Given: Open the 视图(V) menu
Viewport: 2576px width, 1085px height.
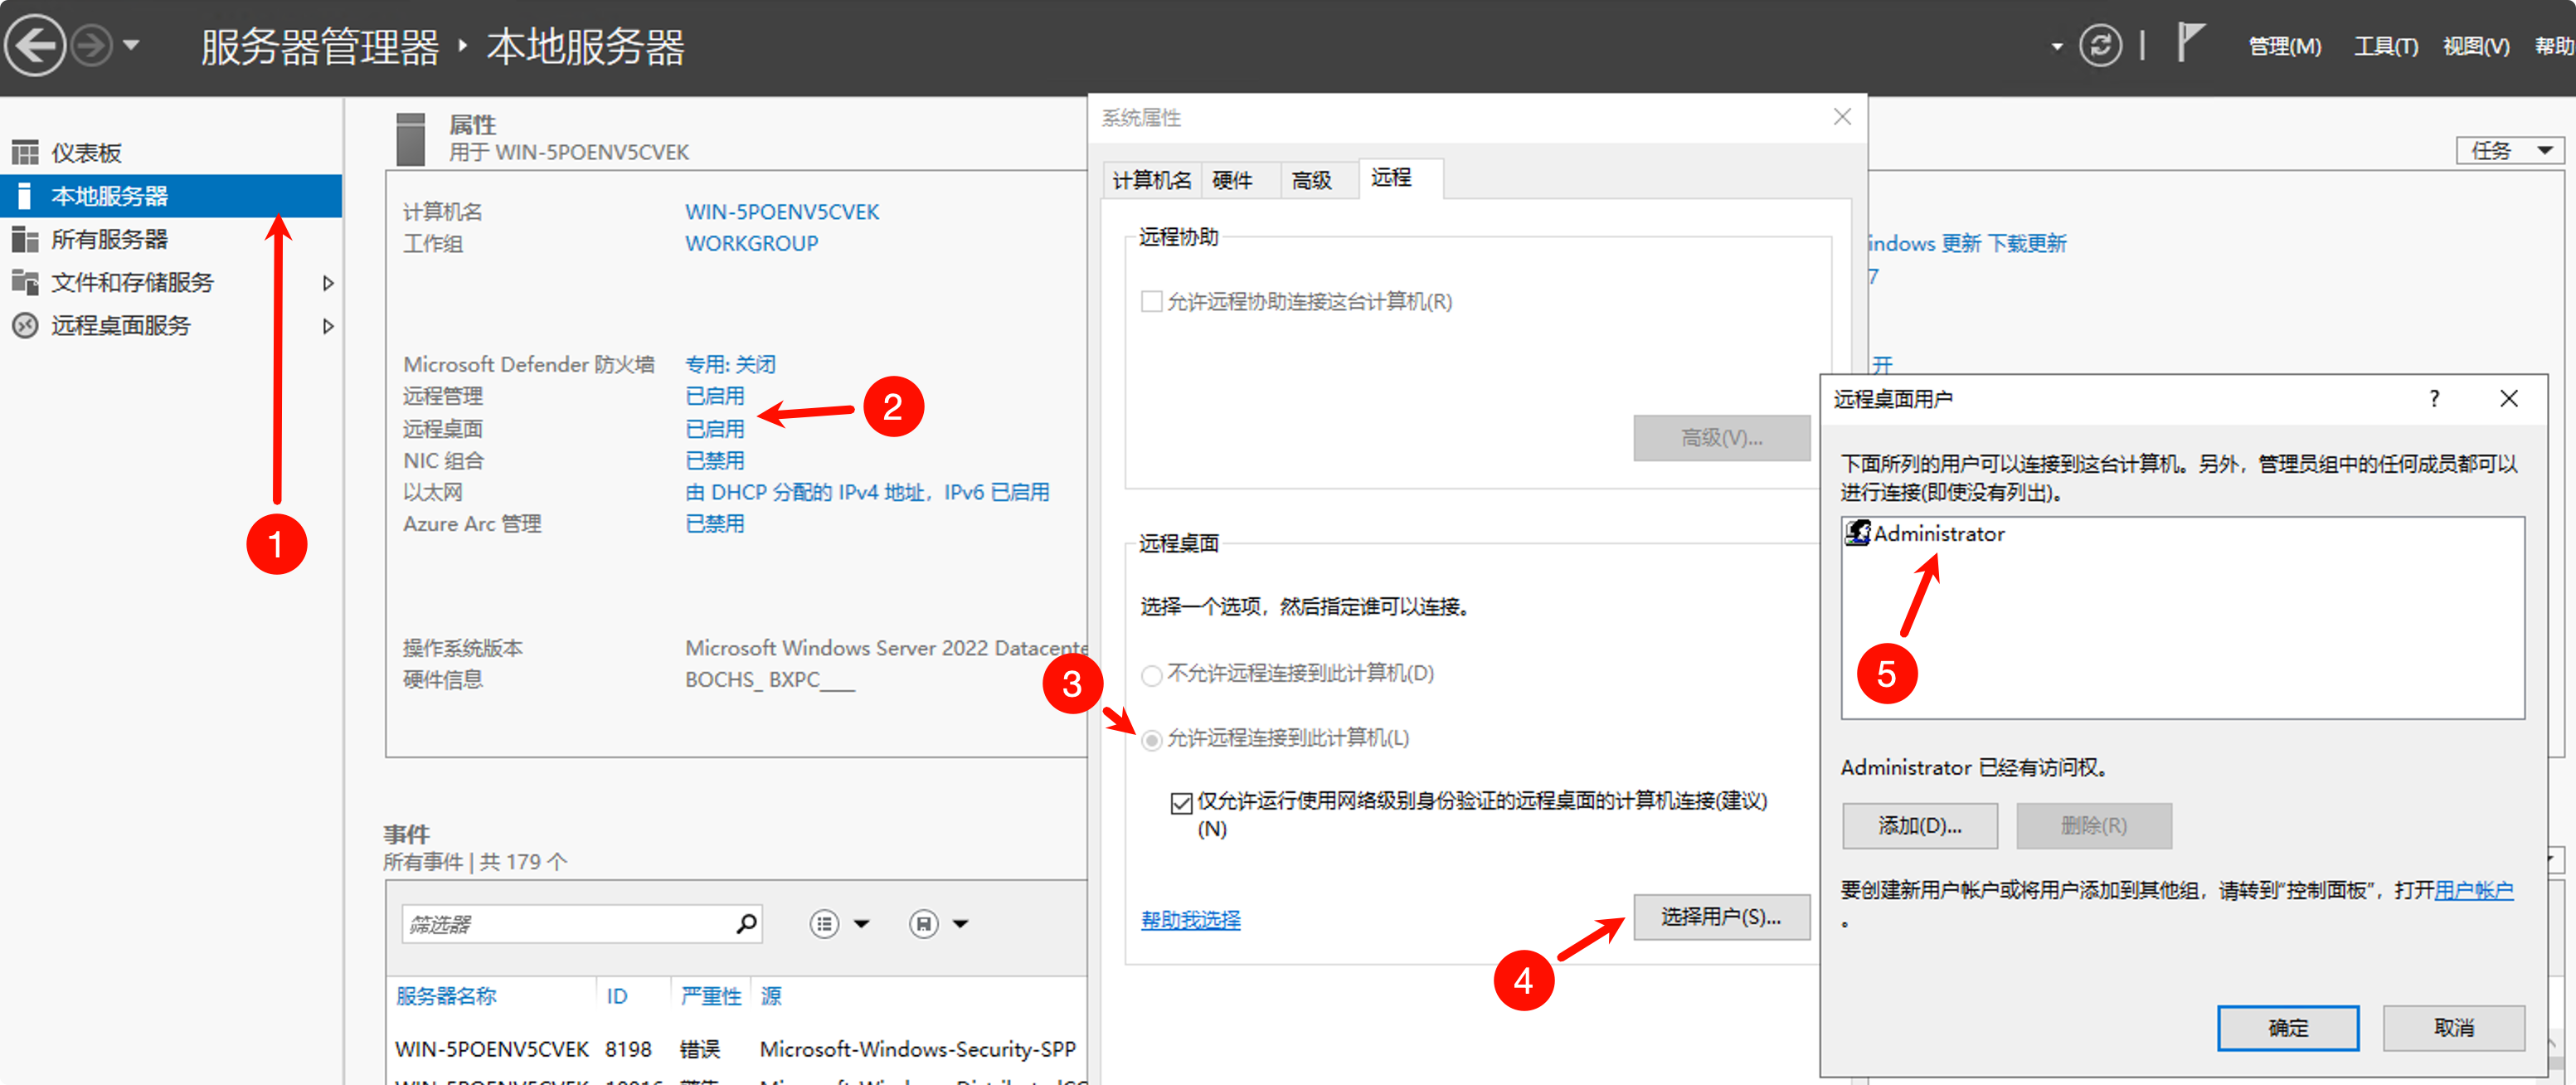Looking at the screenshot, I should click(x=2475, y=46).
